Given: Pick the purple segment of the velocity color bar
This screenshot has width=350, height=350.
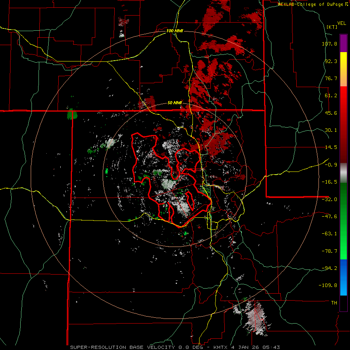Looking at the screenshot, I should [343, 43].
